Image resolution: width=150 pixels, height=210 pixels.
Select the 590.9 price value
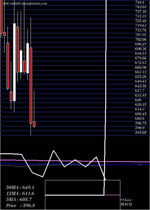[x=140, y=128]
